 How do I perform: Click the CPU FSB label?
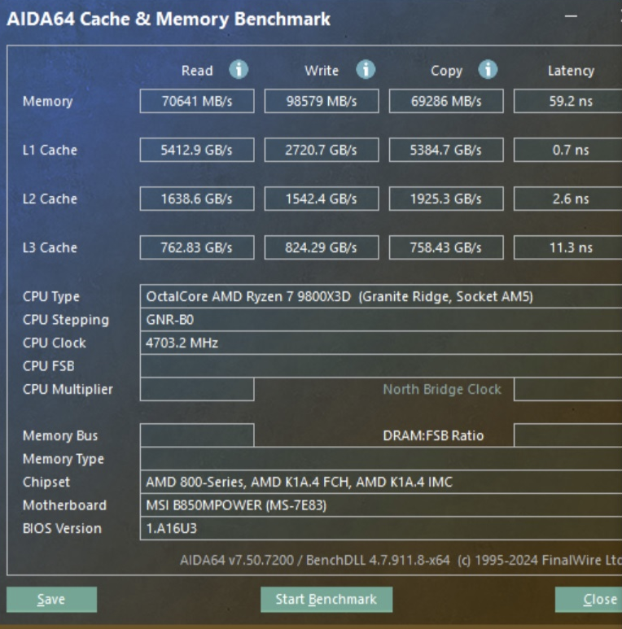pos(49,366)
